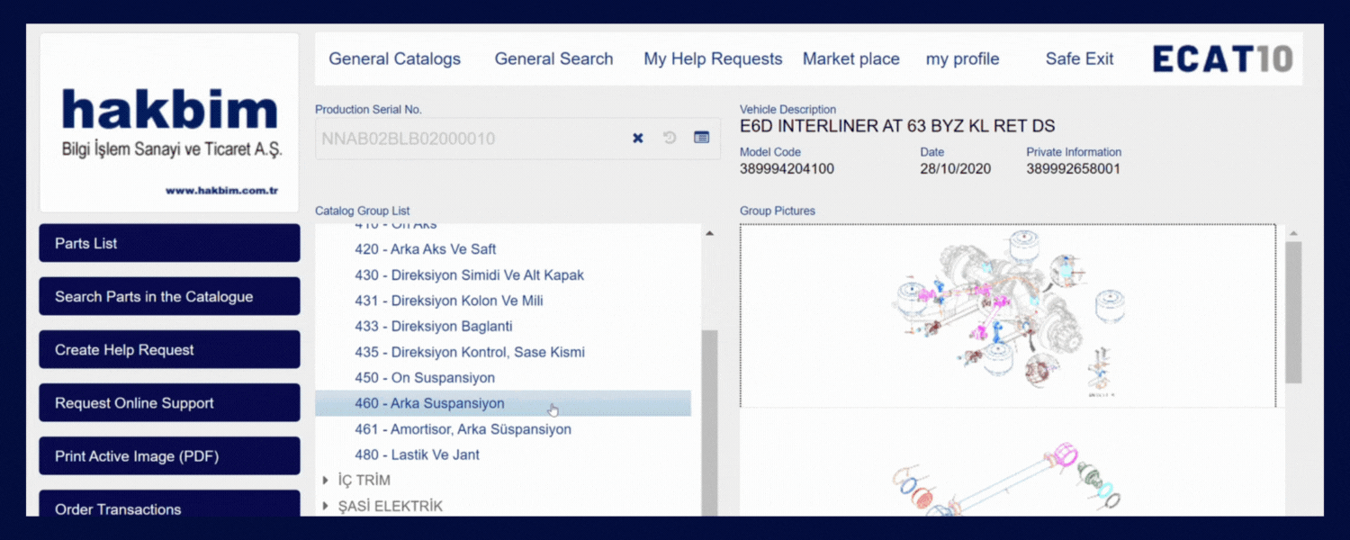Click the hakbim company logo

point(170,123)
